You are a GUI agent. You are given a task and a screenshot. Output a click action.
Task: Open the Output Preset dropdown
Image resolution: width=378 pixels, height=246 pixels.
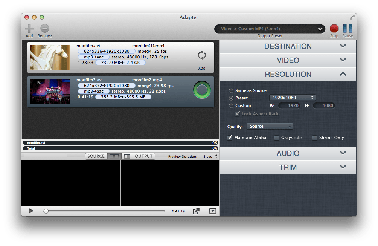tap(269, 29)
